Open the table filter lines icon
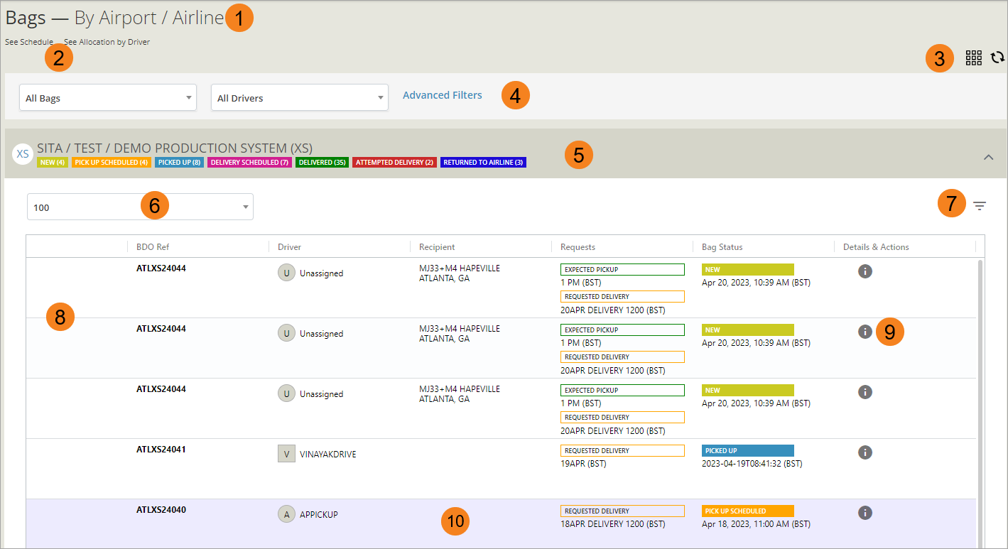Screen dimensions: 1008x549 point(980,206)
